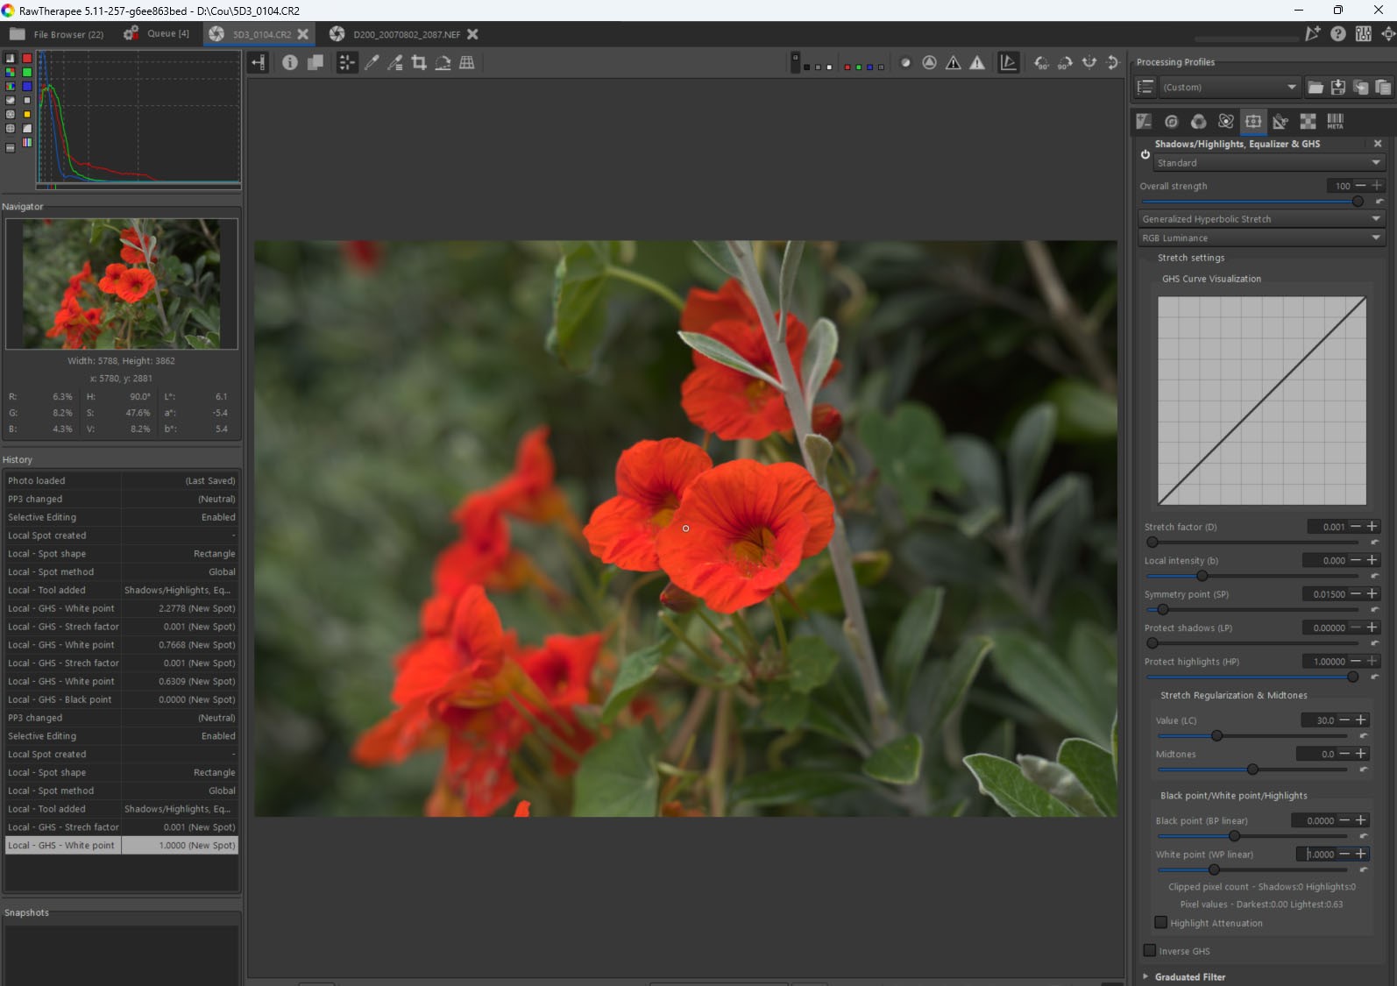Enable the Highlight Attenuation checkbox

[x=1161, y=923]
